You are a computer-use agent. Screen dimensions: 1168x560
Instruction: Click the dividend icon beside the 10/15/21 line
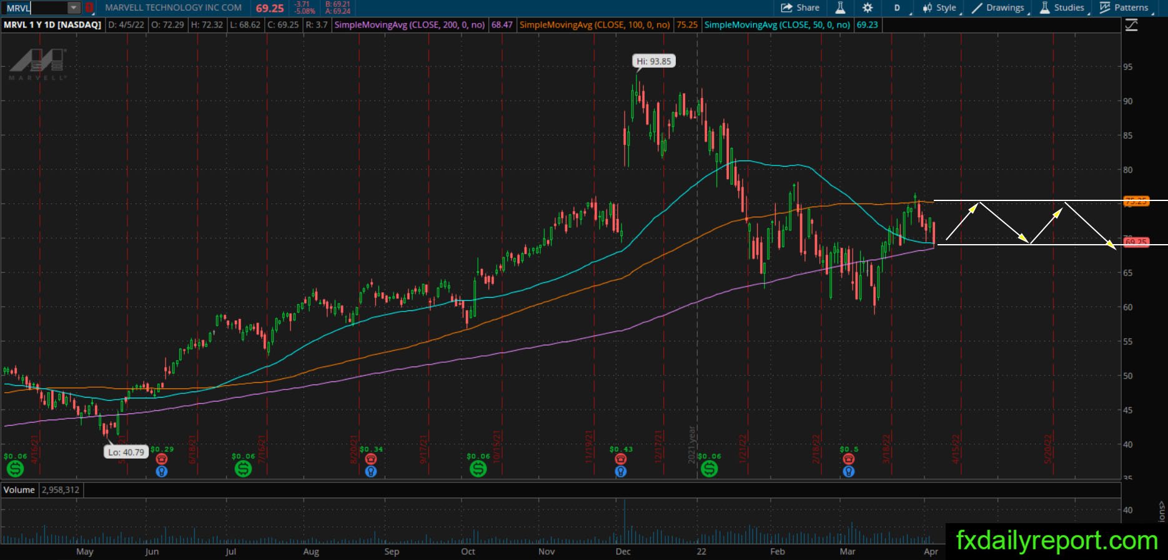point(478,468)
